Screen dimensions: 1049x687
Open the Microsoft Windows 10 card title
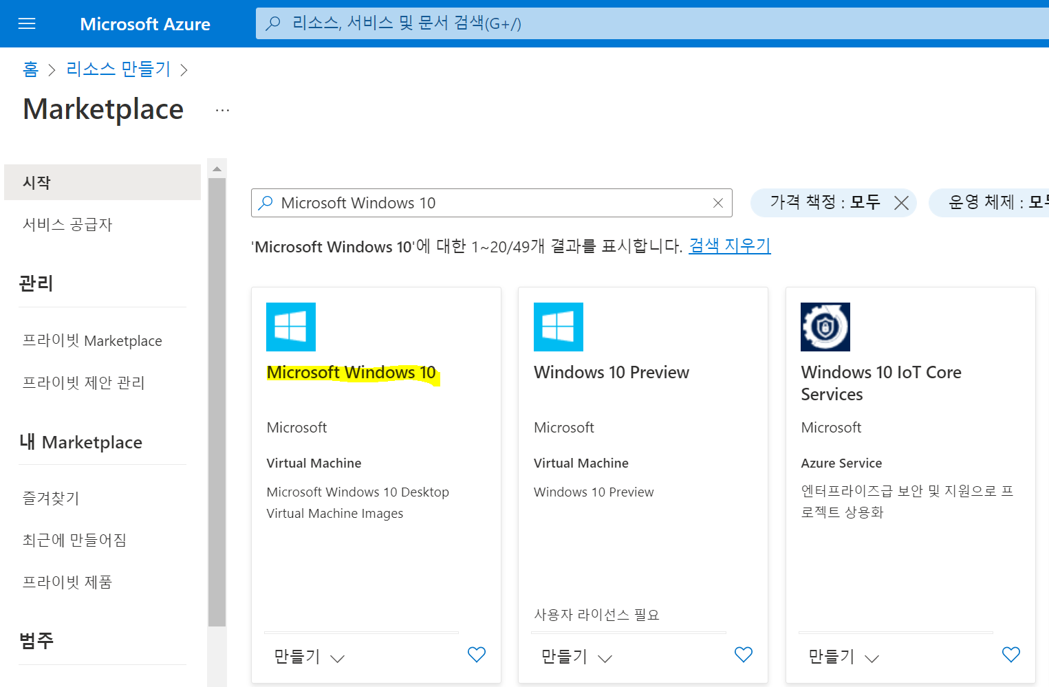[352, 373]
